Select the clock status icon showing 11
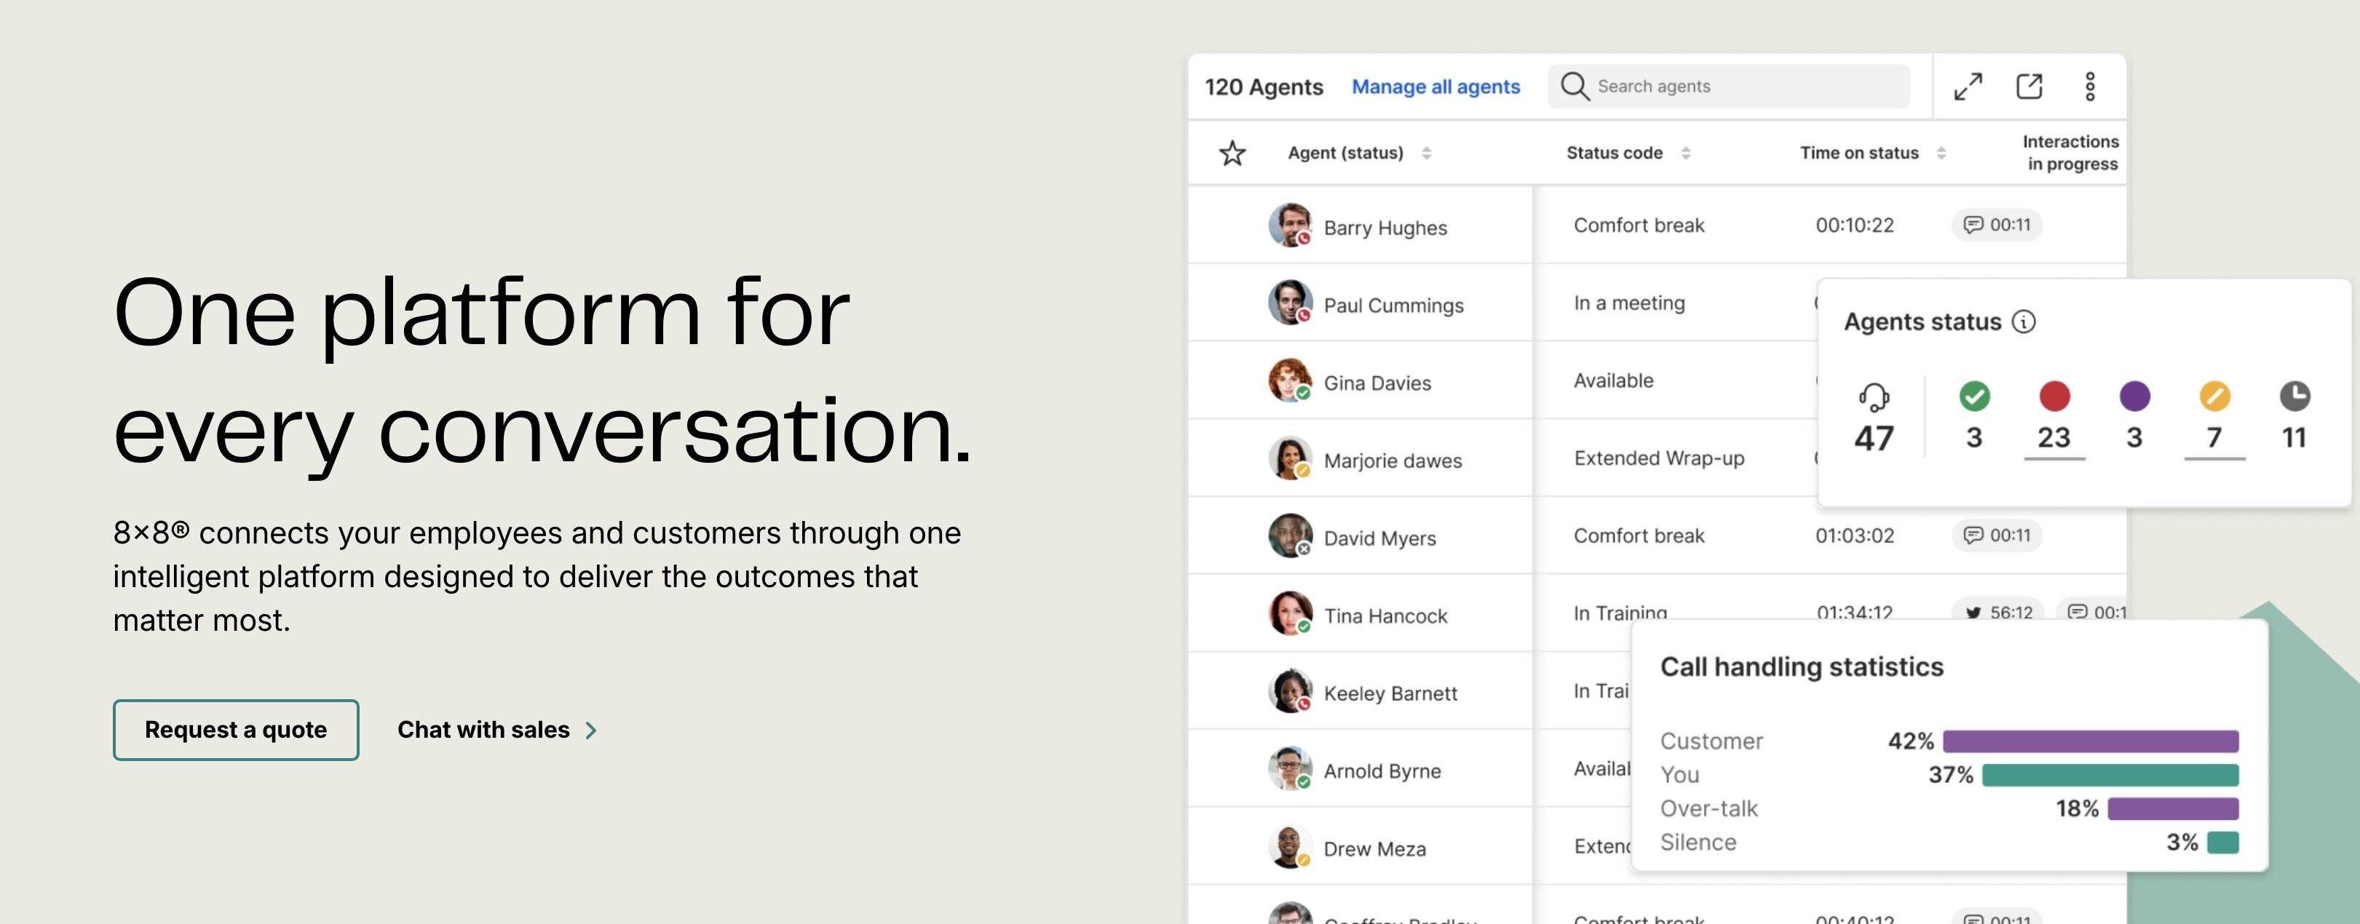This screenshot has height=924, width=2360. (x=2294, y=397)
